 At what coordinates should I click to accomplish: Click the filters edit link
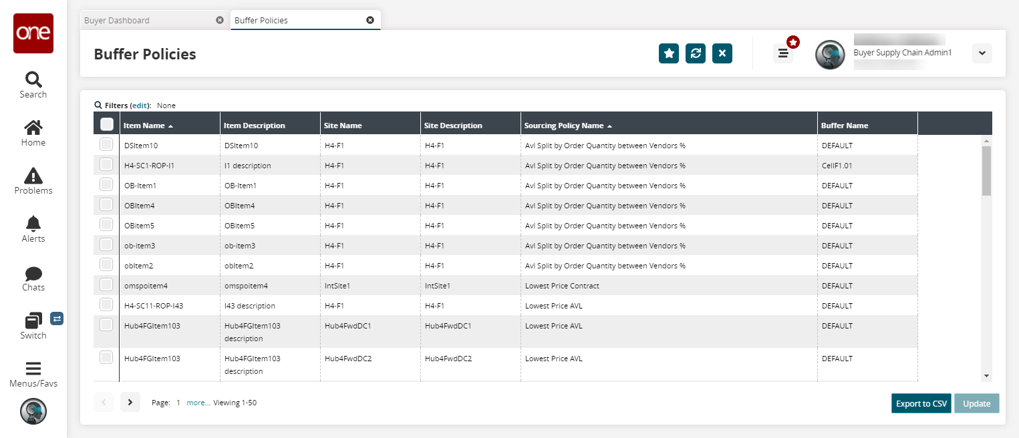point(140,105)
